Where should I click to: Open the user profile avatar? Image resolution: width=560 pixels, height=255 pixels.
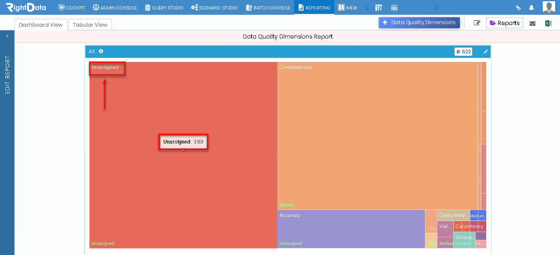[549, 7]
